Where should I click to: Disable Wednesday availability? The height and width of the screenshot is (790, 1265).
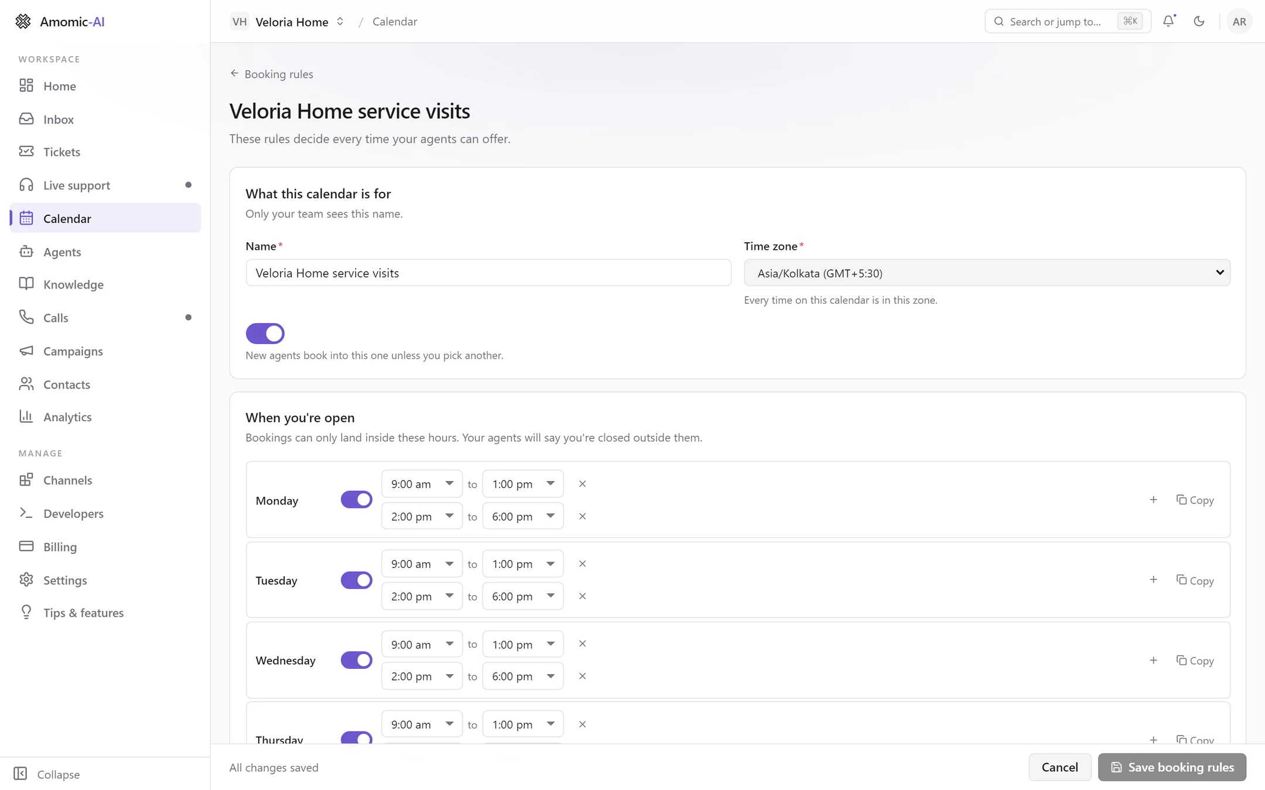click(356, 660)
